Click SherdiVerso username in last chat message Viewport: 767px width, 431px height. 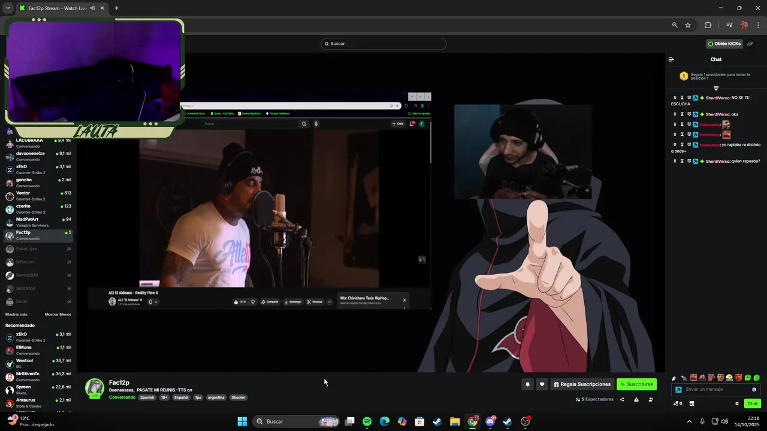click(x=718, y=161)
